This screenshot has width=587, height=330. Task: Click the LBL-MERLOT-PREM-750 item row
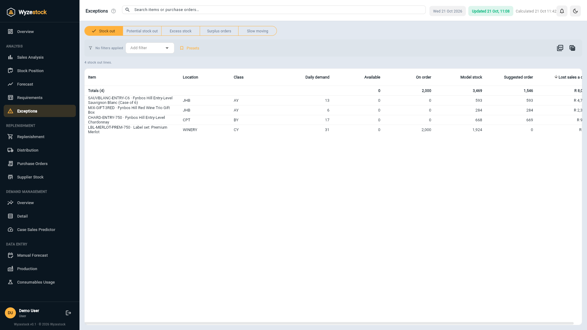333,130
